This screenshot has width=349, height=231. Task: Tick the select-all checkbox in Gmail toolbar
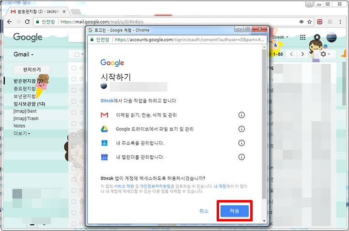click(77, 54)
